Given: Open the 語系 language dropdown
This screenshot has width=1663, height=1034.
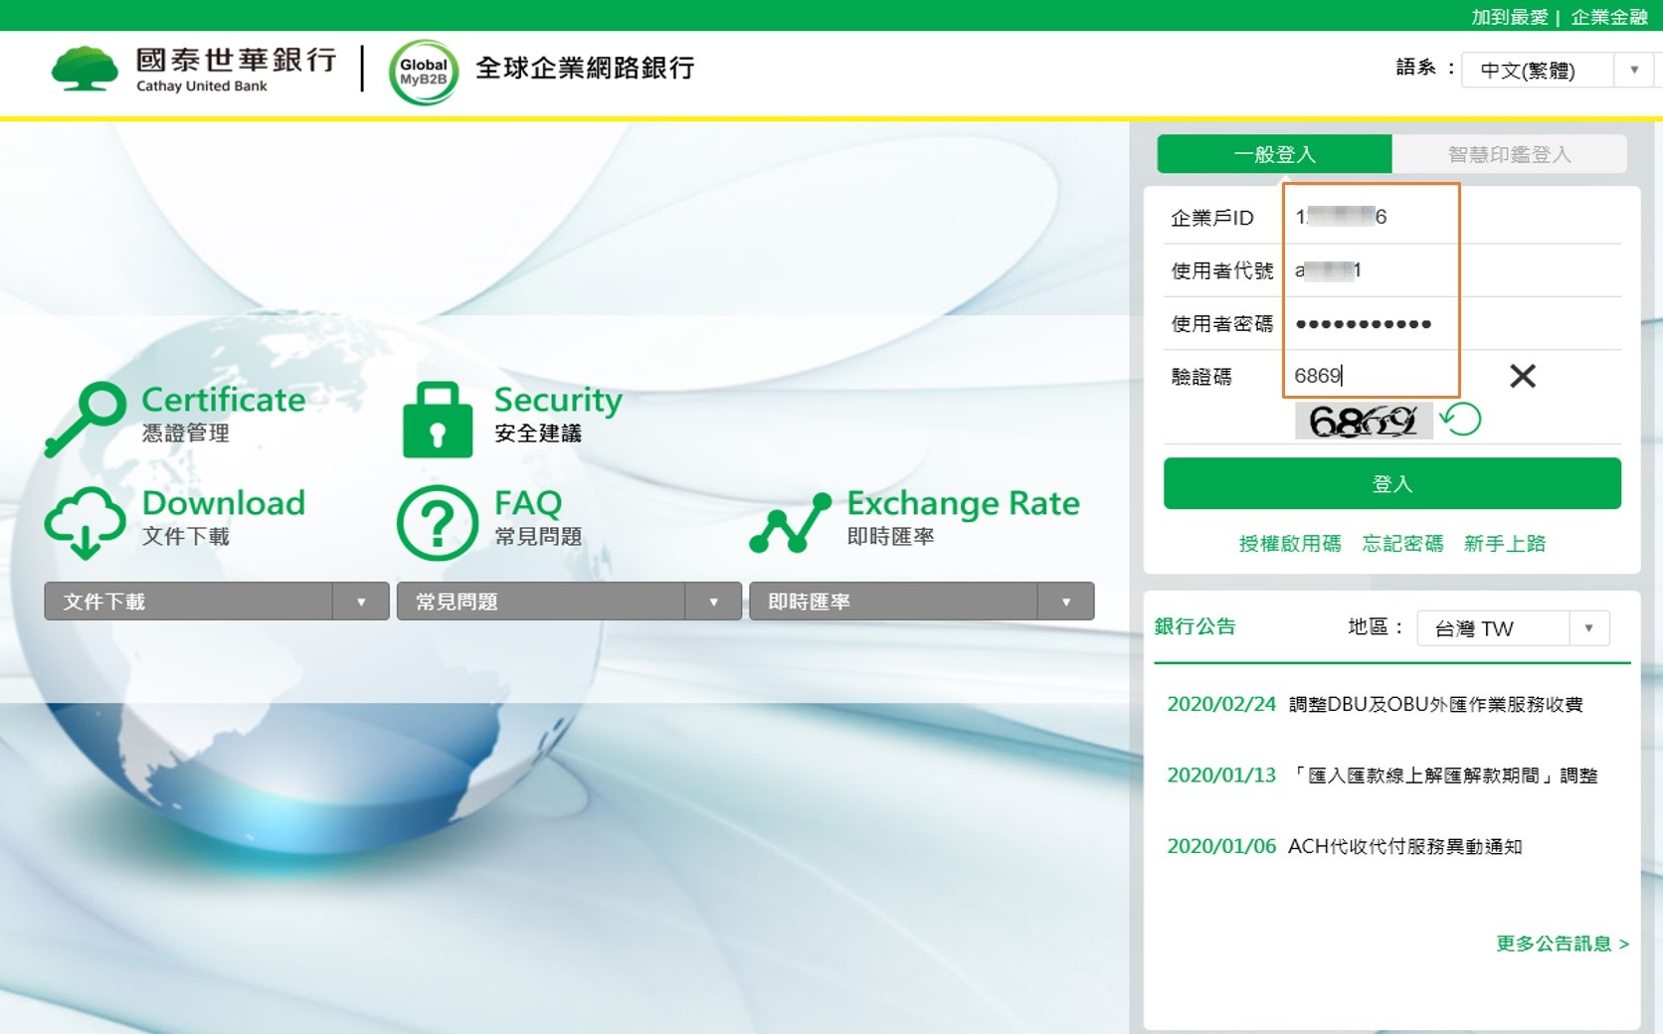Looking at the screenshot, I should (x=1557, y=70).
